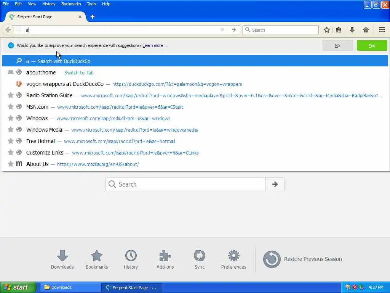Click the star icon on MSN.com row
This screenshot has height=293, width=390.
click(10, 107)
